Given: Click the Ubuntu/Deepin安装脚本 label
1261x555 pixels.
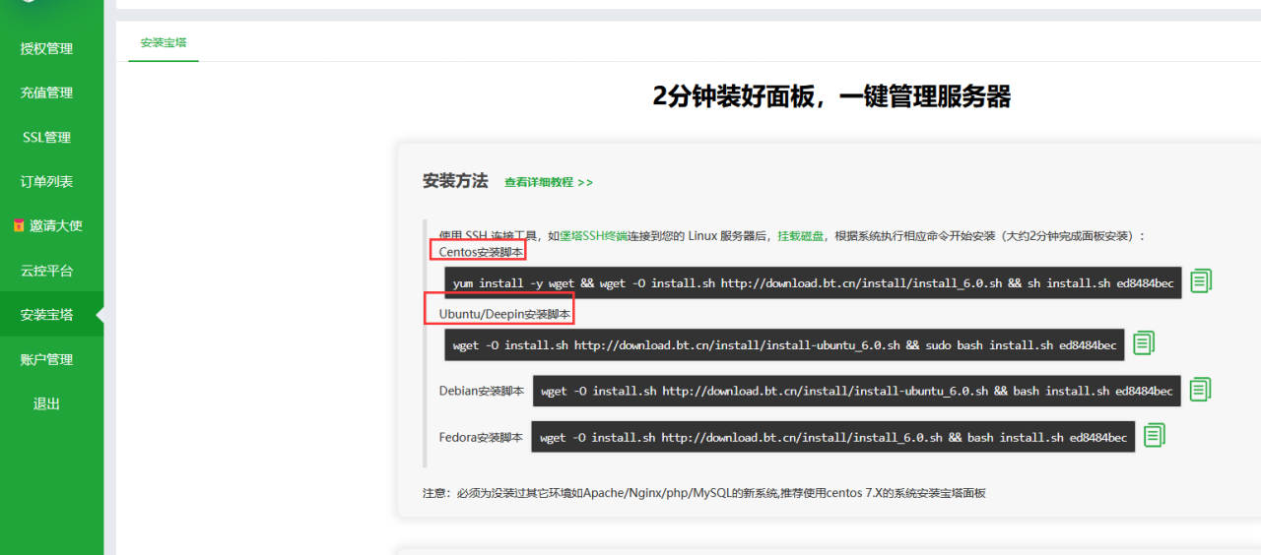Looking at the screenshot, I should [504, 314].
